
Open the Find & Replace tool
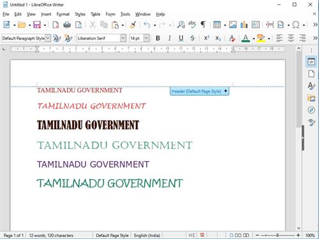181,25
